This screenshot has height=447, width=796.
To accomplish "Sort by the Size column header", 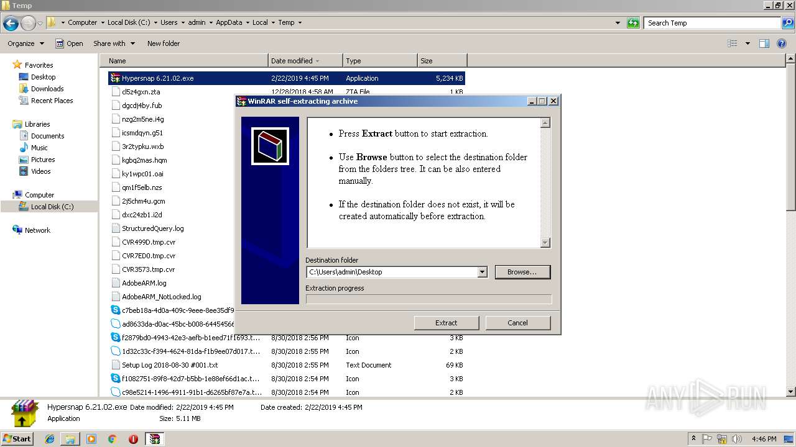I will point(442,61).
